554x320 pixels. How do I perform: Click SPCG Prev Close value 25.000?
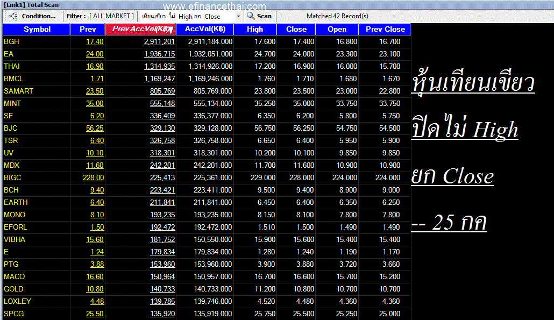tap(390, 314)
